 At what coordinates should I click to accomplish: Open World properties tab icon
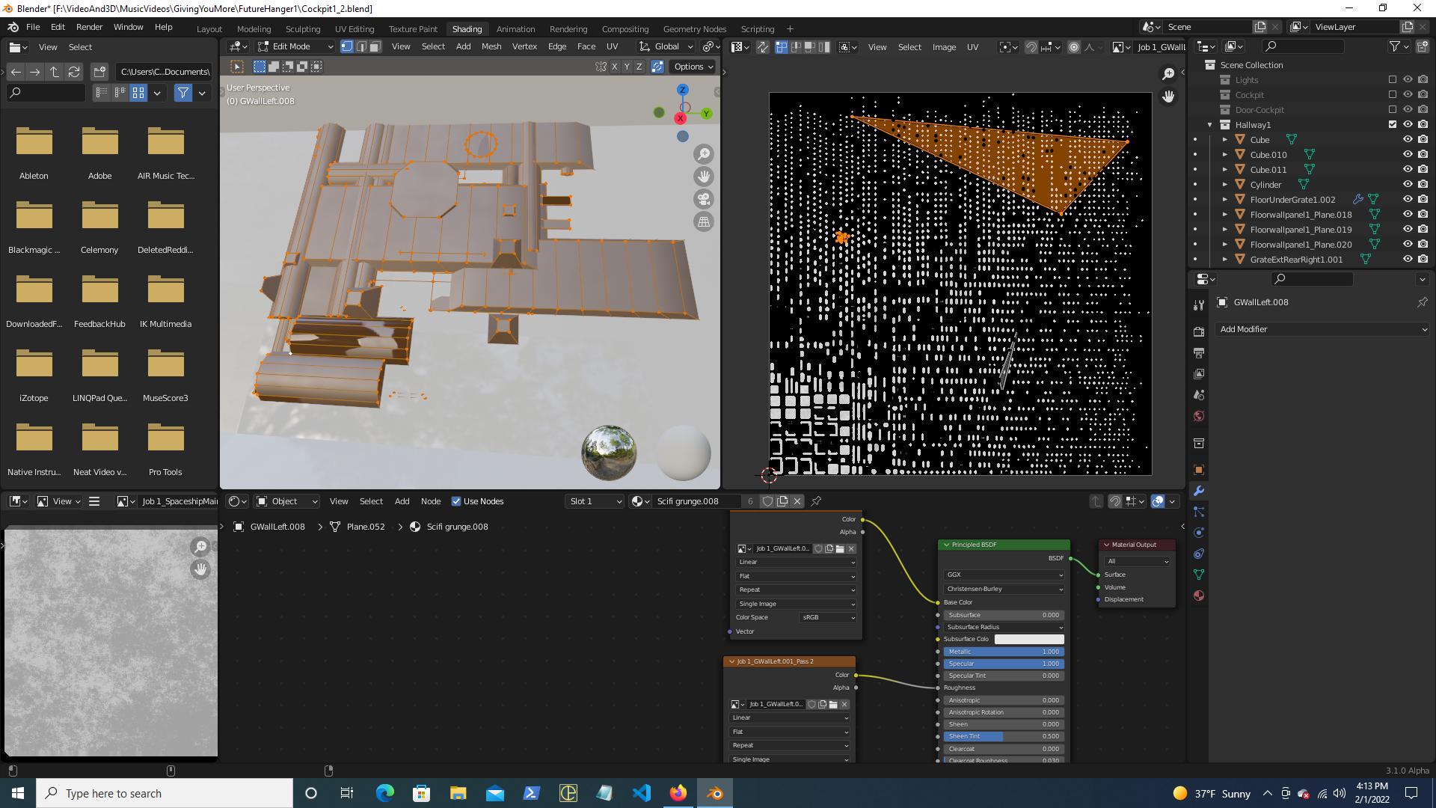1199,416
